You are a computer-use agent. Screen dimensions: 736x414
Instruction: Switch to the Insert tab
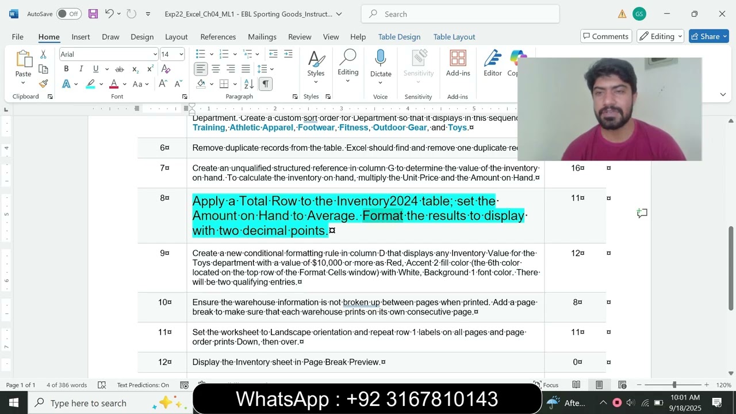80,36
